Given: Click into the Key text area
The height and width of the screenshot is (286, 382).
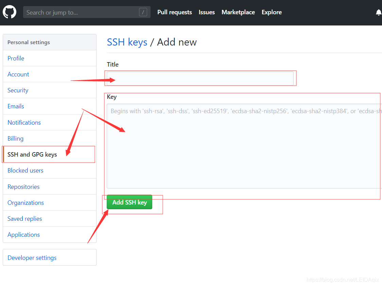Looking at the screenshot, I should (244, 146).
